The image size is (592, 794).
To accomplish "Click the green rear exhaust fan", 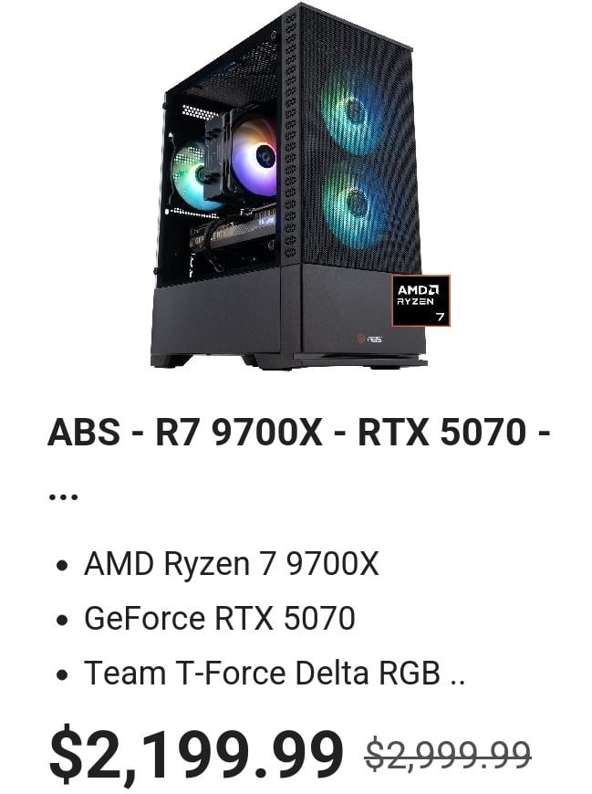I will (x=191, y=176).
